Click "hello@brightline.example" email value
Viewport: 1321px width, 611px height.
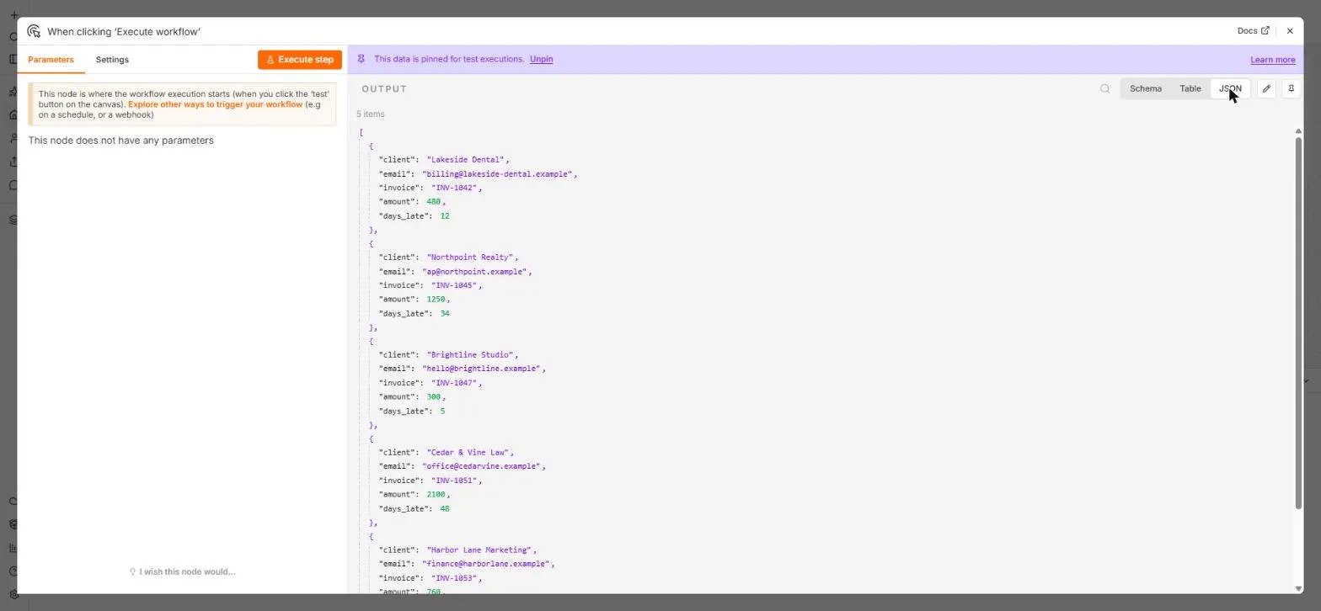482,369
